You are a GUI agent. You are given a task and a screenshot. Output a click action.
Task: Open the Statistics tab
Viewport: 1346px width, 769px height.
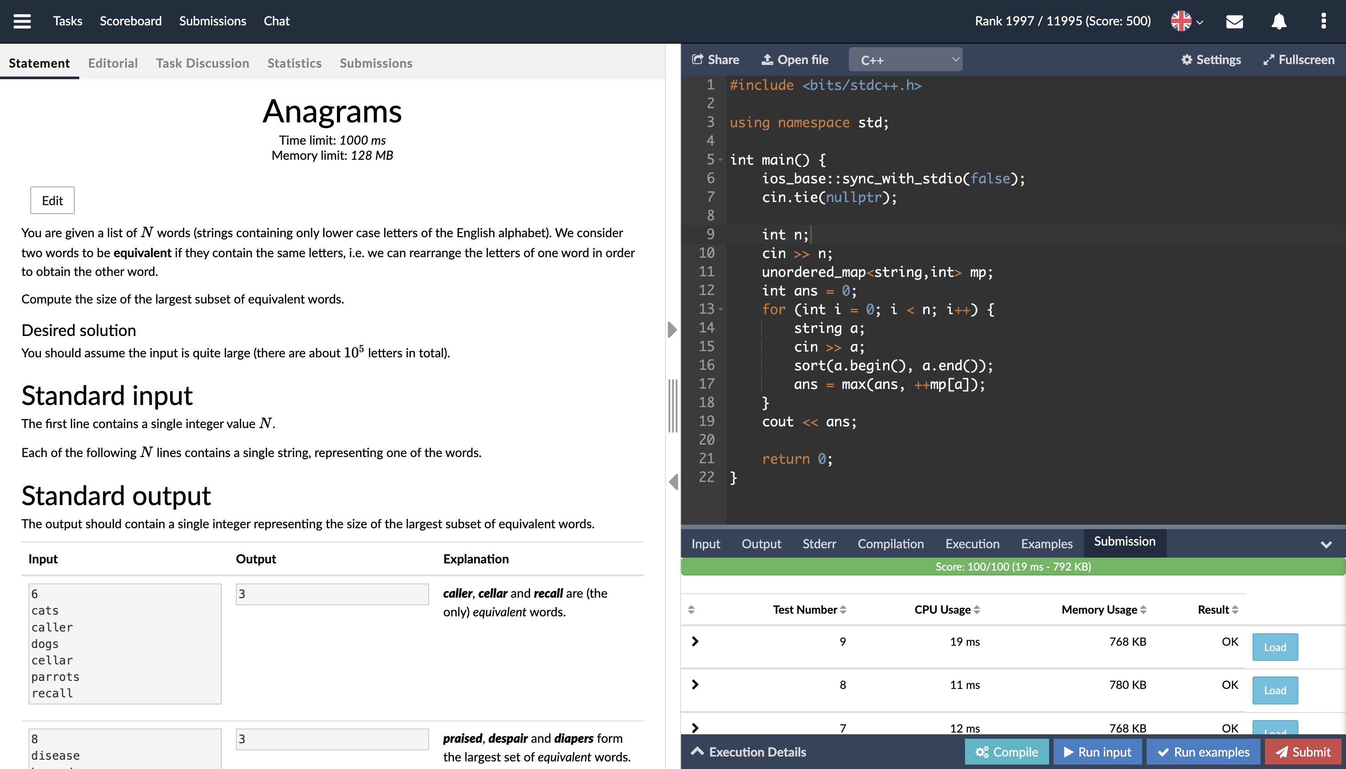point(294,63)
